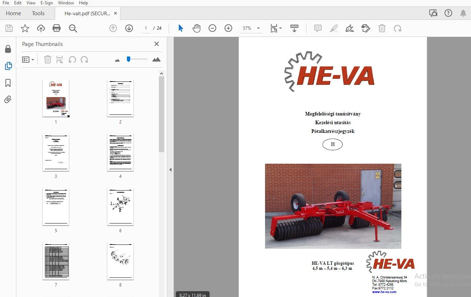Screen dimensions: 471x297
Task: Delete selected page in thumbnails panel
Action: 47,59
